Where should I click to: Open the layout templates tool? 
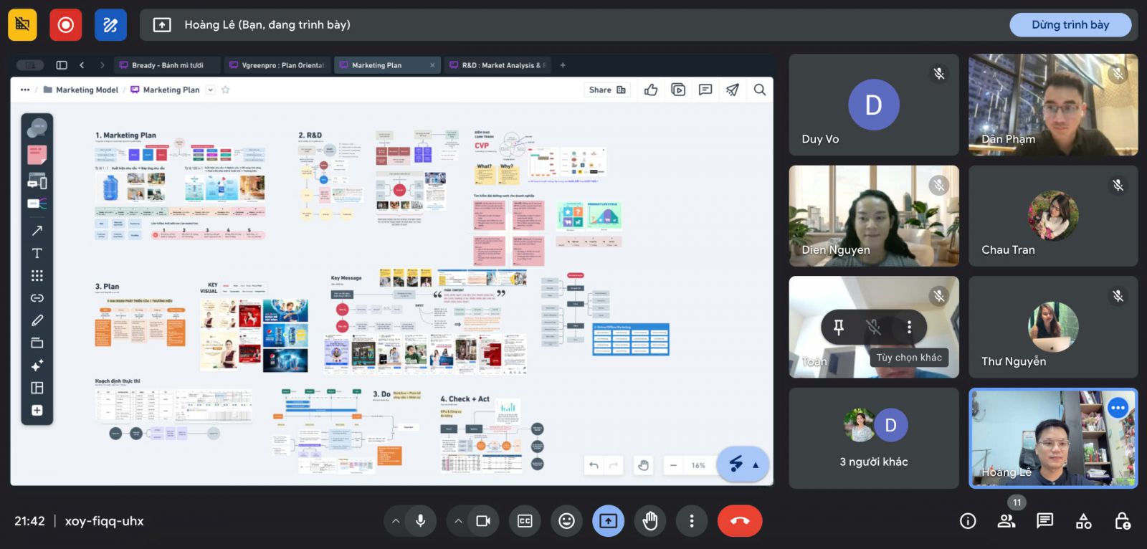coord(37,388)
